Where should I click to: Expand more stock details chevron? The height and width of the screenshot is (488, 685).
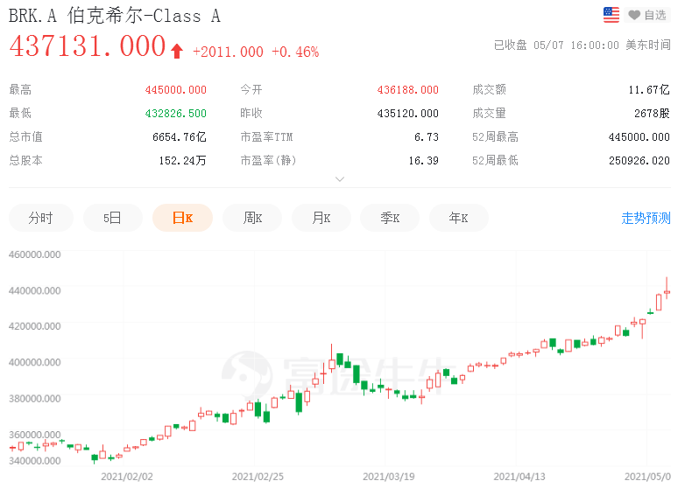[x=340, y=179]
